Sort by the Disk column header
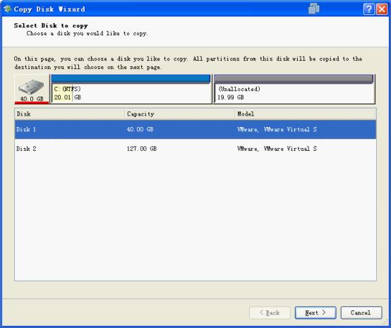 [70, 114]
